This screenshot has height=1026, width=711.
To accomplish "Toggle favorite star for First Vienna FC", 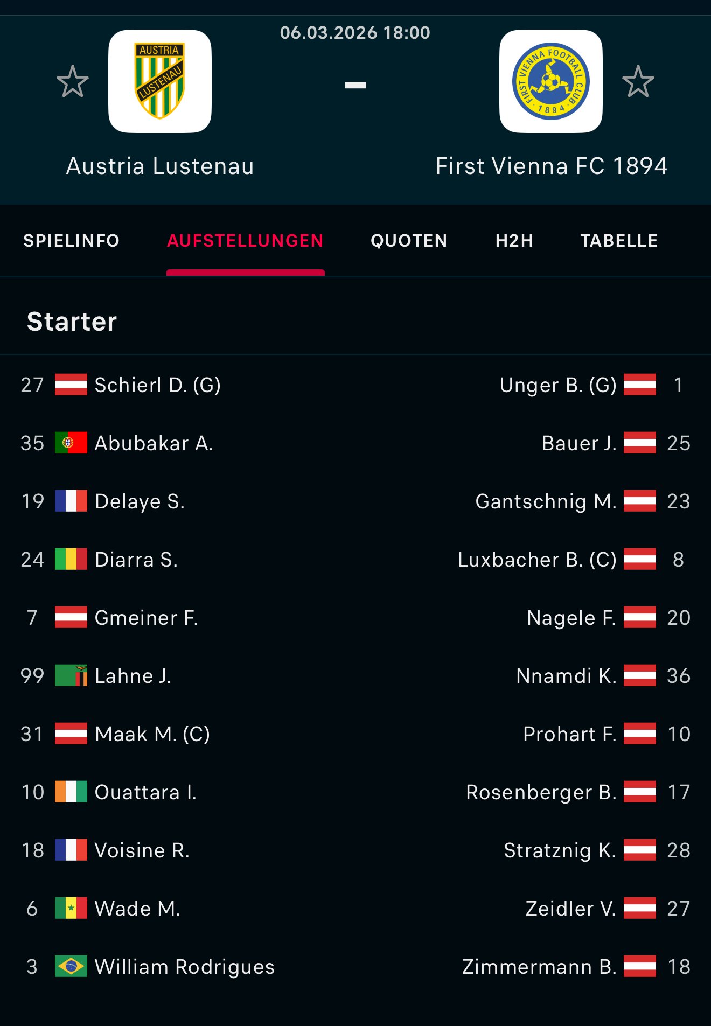I will pos(638,82).
